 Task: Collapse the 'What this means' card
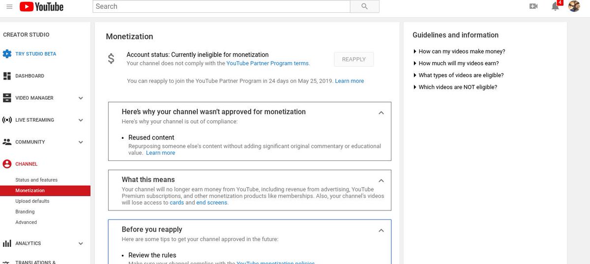(381, 181)
